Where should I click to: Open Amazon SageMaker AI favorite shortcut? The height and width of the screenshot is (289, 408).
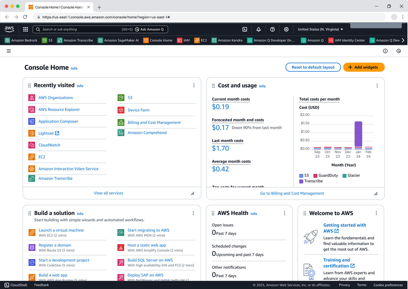118,40
